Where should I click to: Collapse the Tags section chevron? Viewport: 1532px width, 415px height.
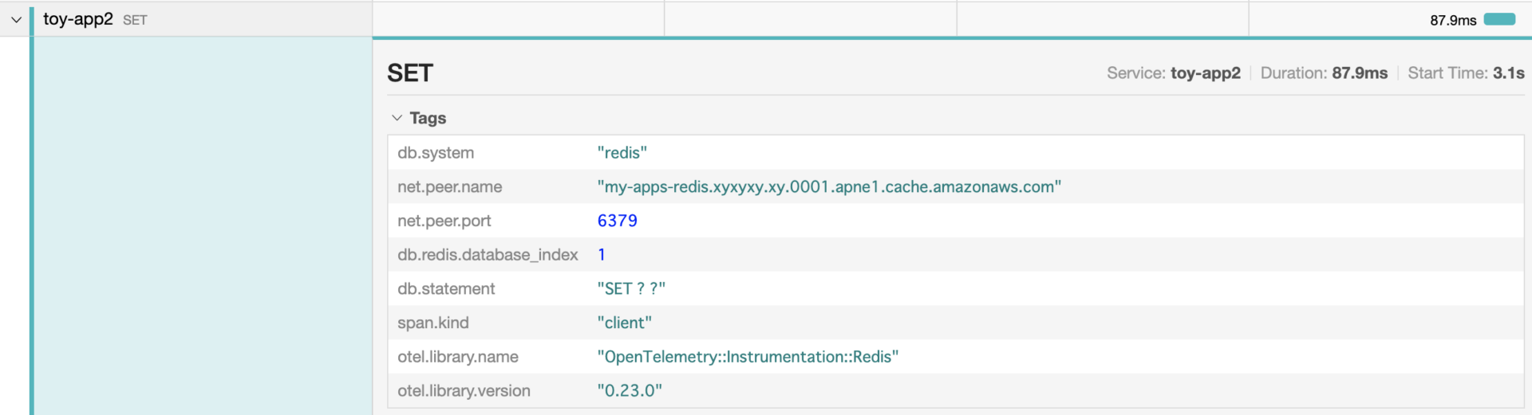point(397,118)
